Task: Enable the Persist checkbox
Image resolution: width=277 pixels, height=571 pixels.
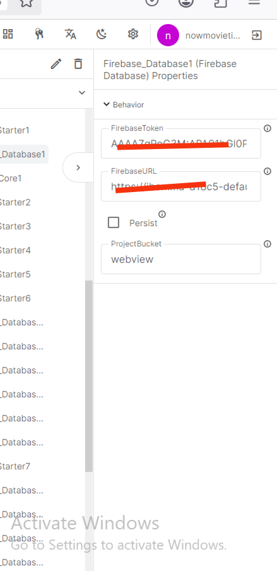Action: tap(114, 222)
